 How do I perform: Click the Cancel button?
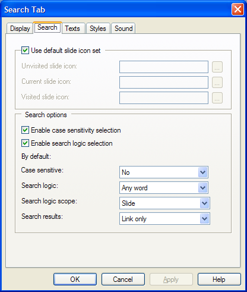coord(123,280)
